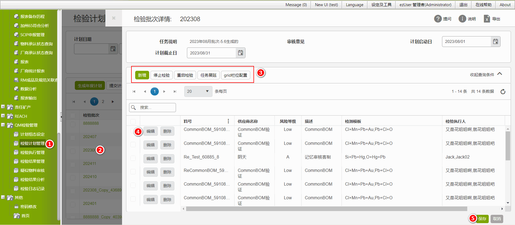
Task: Switch to New UI (test)
Action: [x=326, y=5]
